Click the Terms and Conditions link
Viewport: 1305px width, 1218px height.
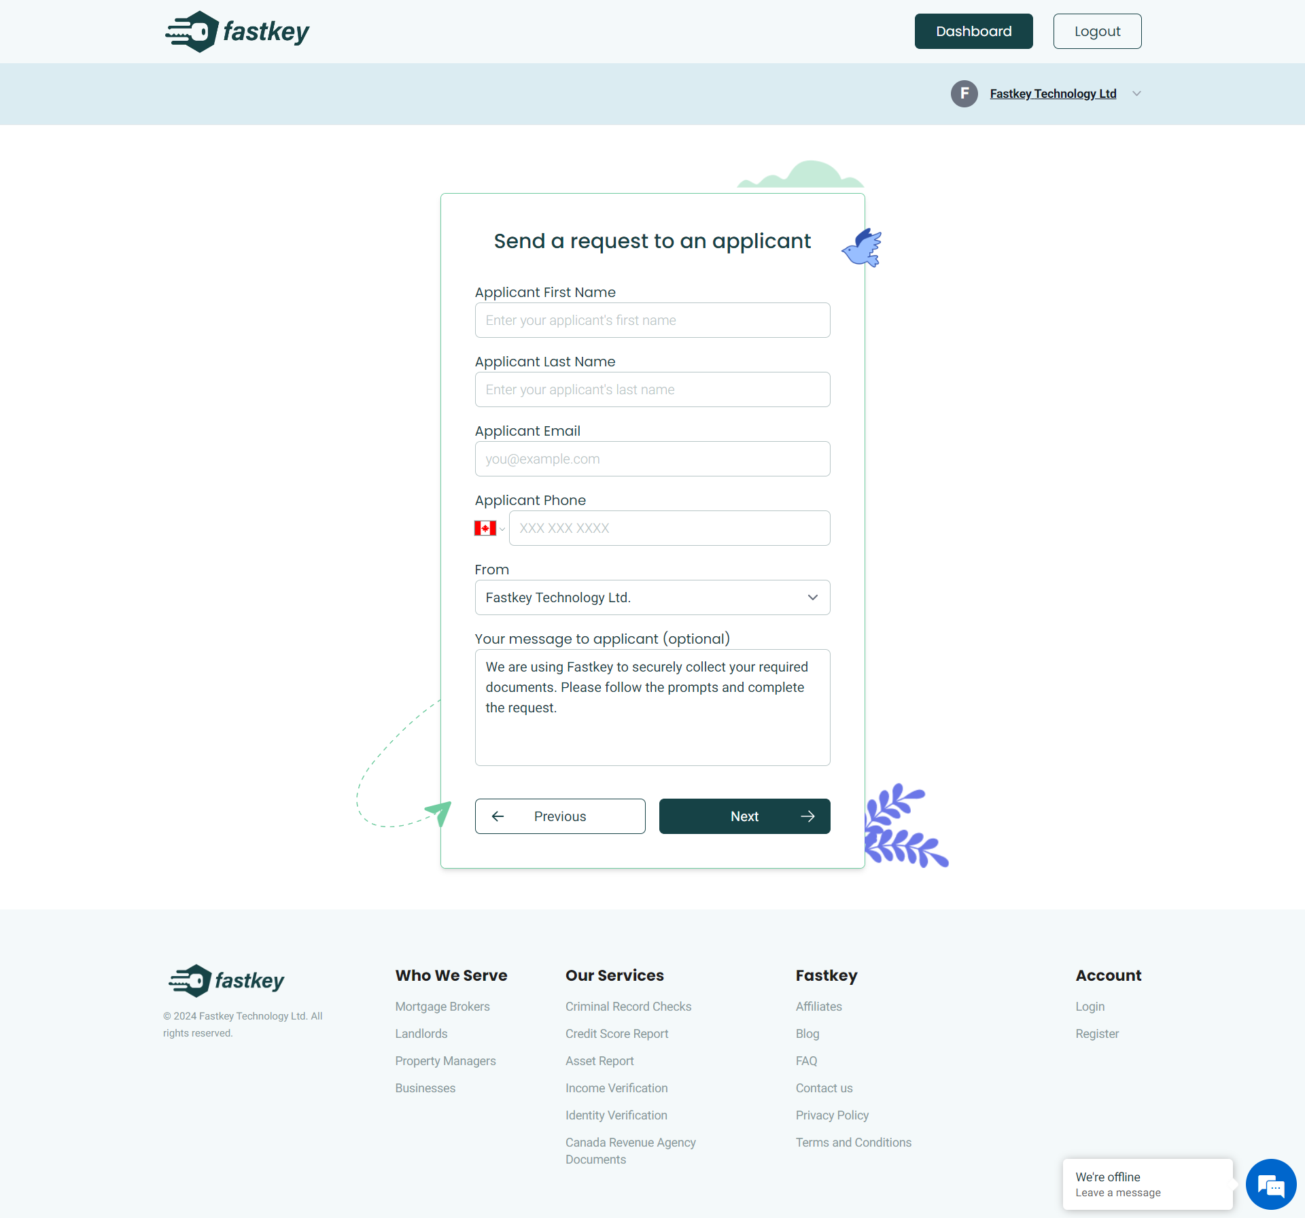(x=854, y=1143)
